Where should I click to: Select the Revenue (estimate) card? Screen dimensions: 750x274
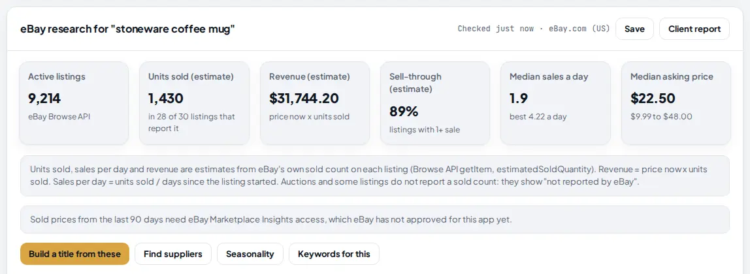point(315,103)
